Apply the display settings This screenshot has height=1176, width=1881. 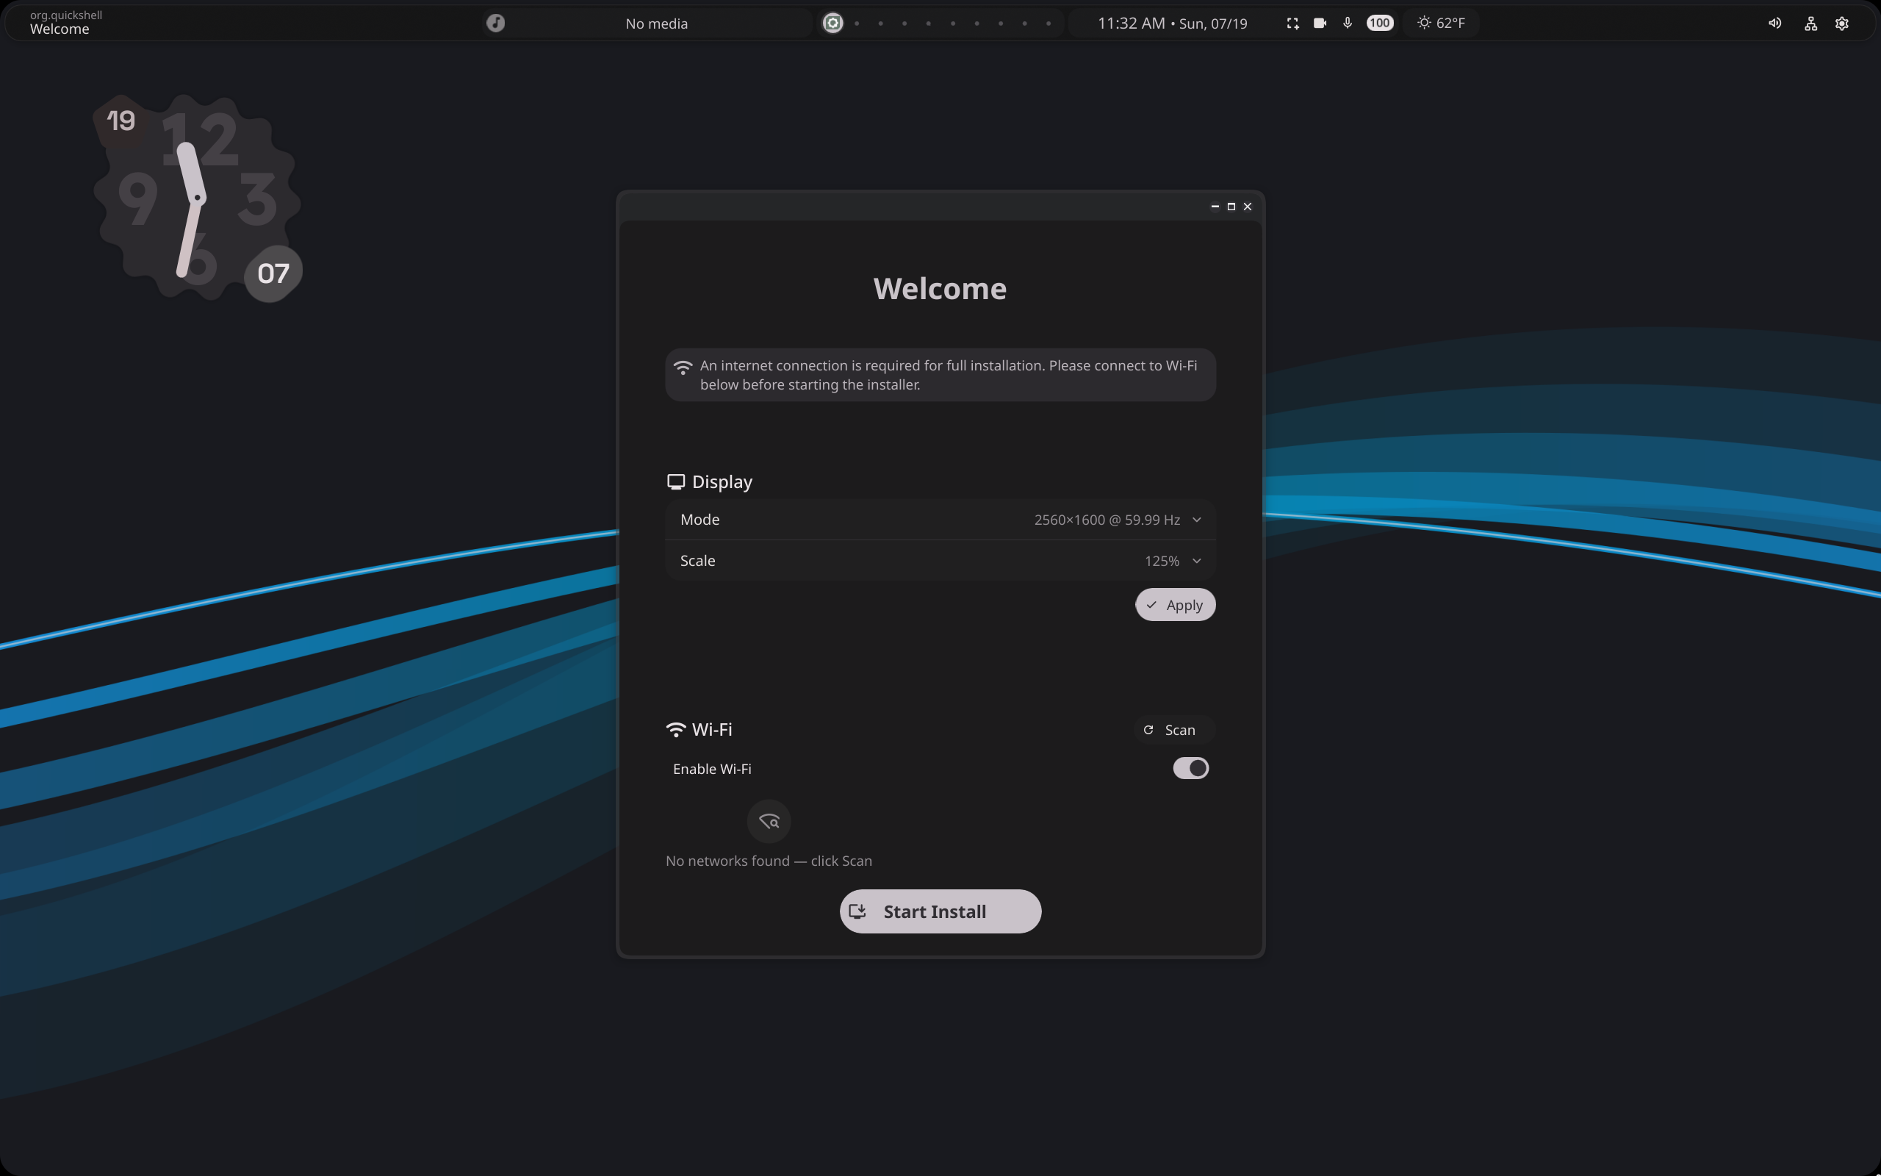pos(1175,605)
